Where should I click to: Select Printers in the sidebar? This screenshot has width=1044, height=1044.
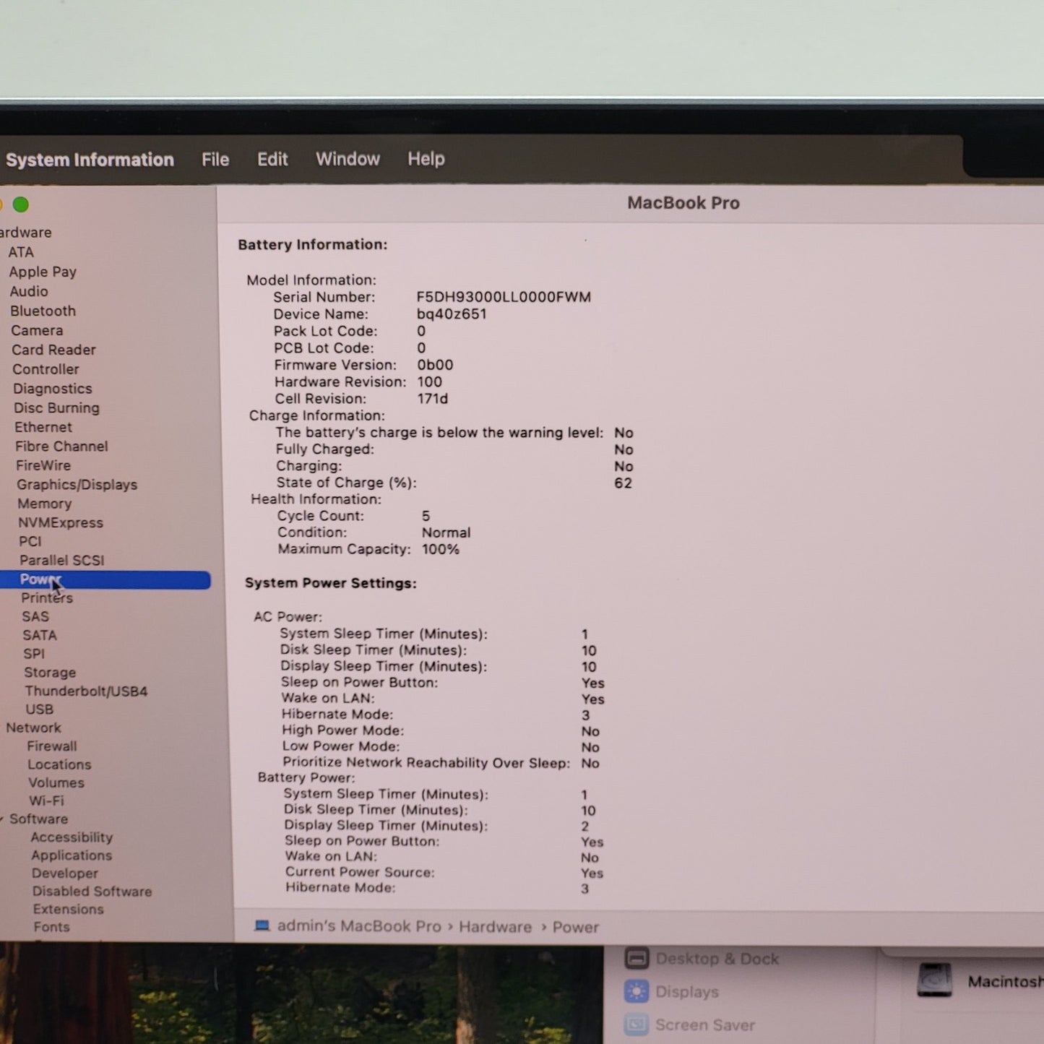point(47,598)
